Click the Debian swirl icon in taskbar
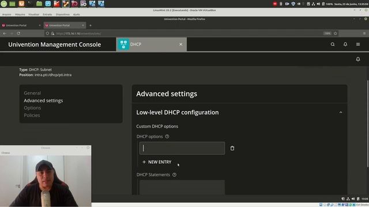This screenshot has height=207, width=369. coord(74,4)
